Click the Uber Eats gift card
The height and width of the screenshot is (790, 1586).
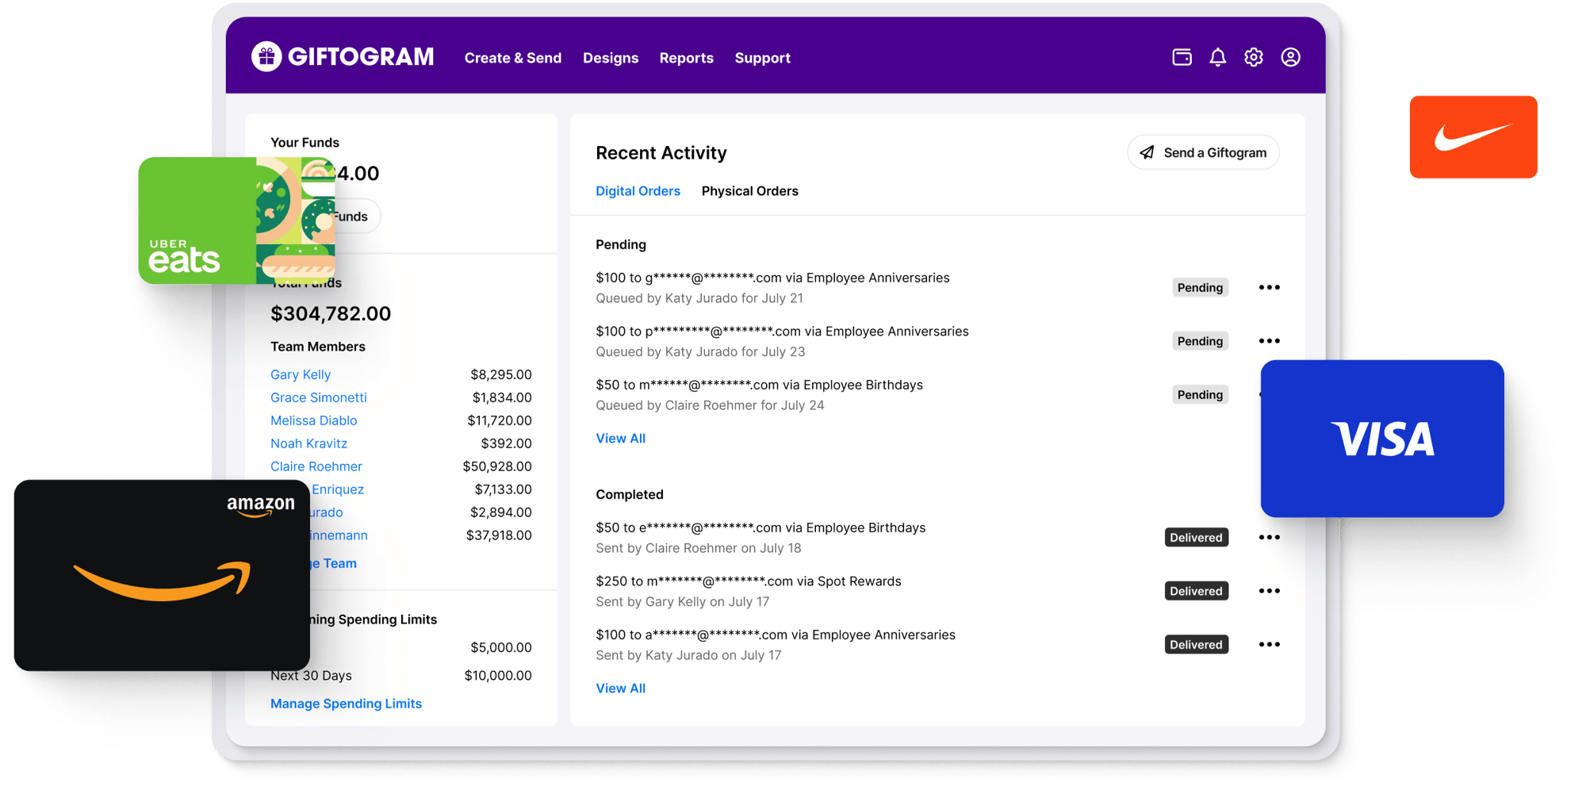pos(236,221)
